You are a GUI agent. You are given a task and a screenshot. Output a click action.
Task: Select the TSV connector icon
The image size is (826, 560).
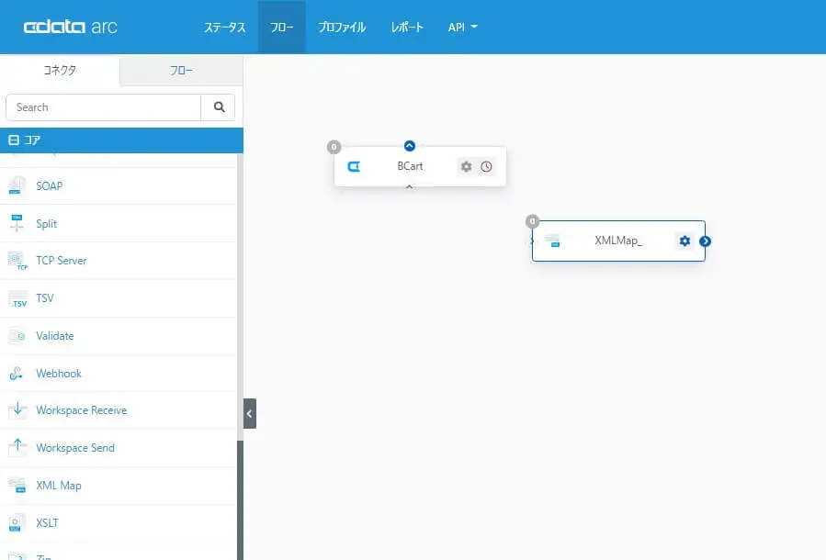tap(17, 298)
